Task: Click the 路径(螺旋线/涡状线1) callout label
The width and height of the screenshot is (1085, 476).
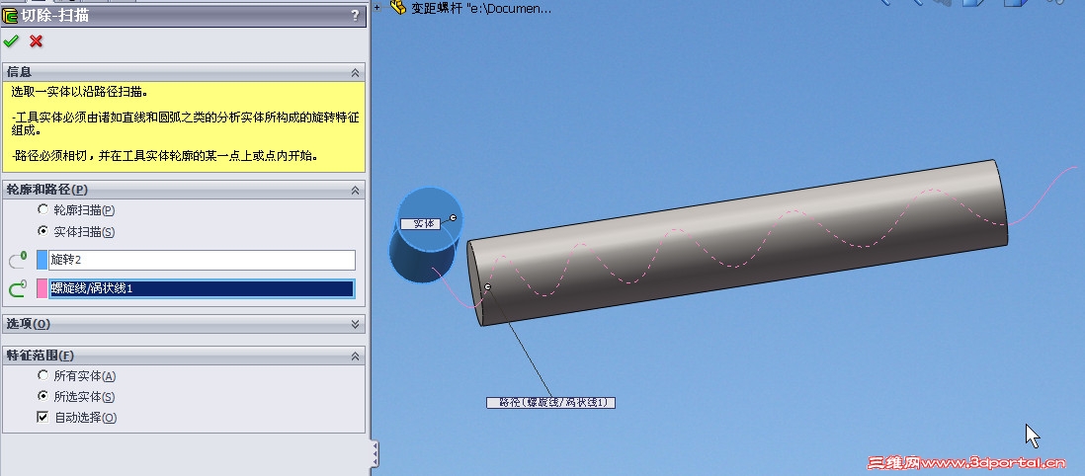Action: click(x=550, y=402)
